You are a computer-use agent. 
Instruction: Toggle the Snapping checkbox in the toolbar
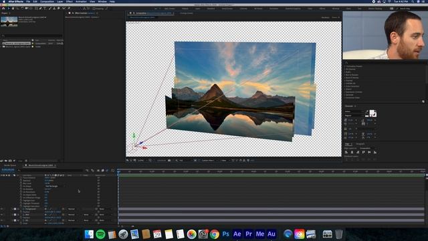click(94, 9)
